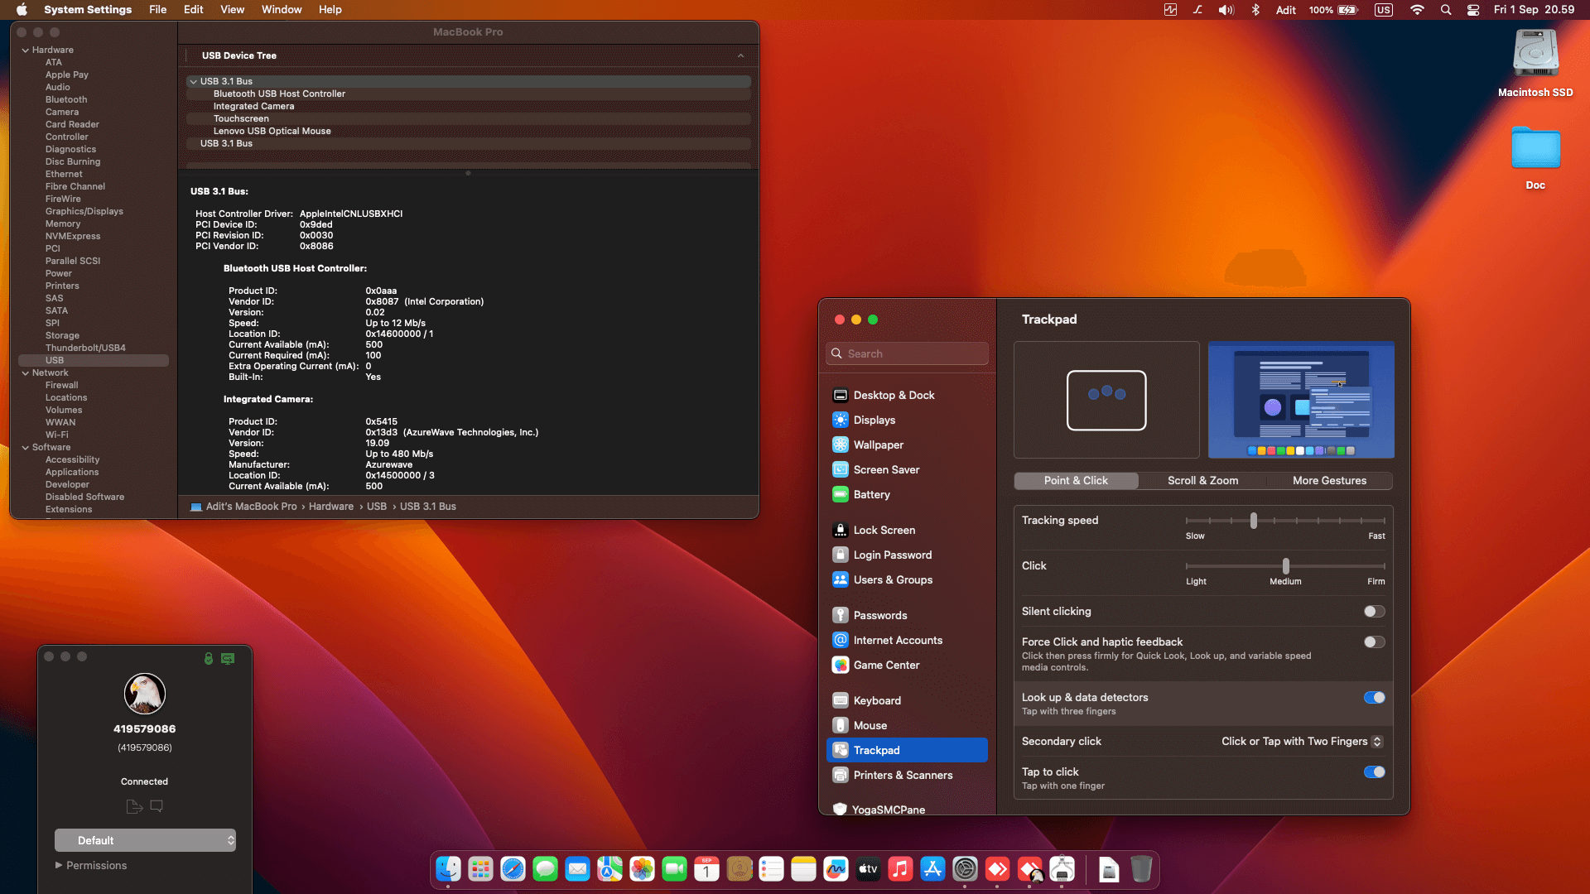This screenshot has width=1590, height=894.
Task: Click the System Settings search field
Action: [x=907, y=353]
